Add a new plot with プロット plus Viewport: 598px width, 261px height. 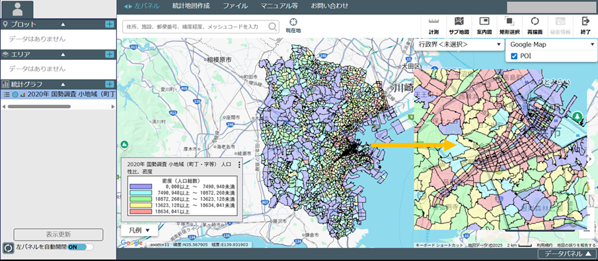[110, 24]
